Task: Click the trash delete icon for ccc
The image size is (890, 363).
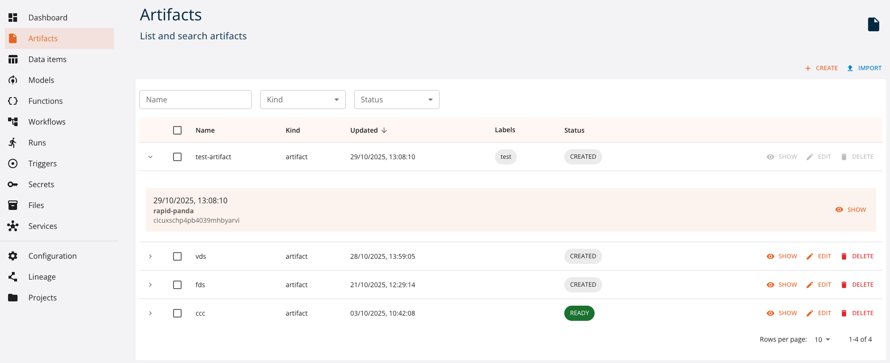Action: click(x=844, y=313)
